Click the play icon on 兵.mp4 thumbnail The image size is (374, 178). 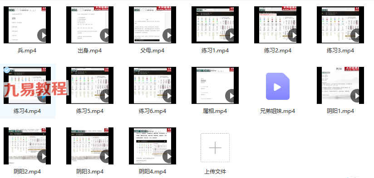44,35
